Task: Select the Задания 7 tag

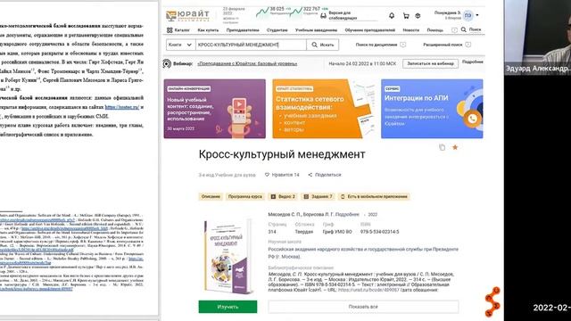Action: 318,196
